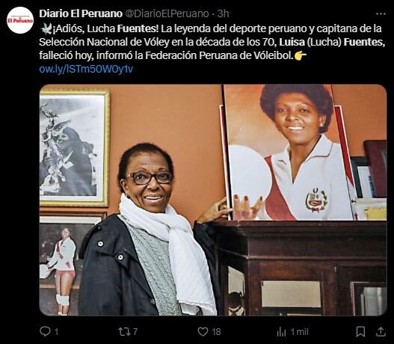
Task: Visit the @DiarioElPeruano handle
Action: [167, 13]
